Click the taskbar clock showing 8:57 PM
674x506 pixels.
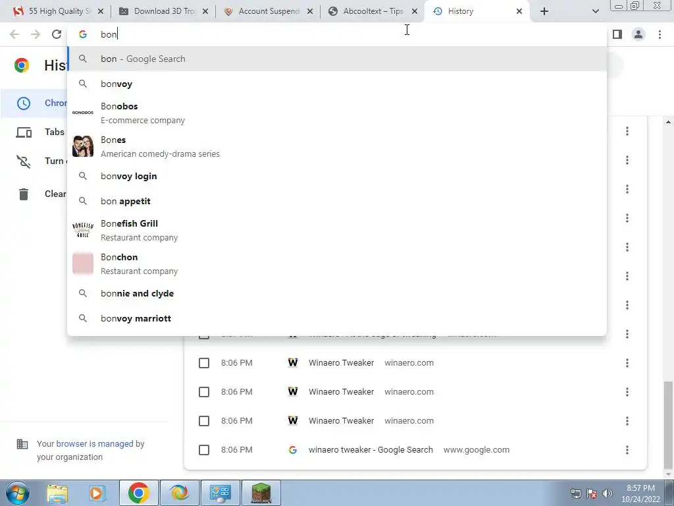pos(640,493)
